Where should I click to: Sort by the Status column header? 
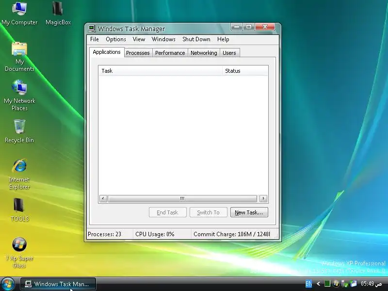tap(245, 71)
